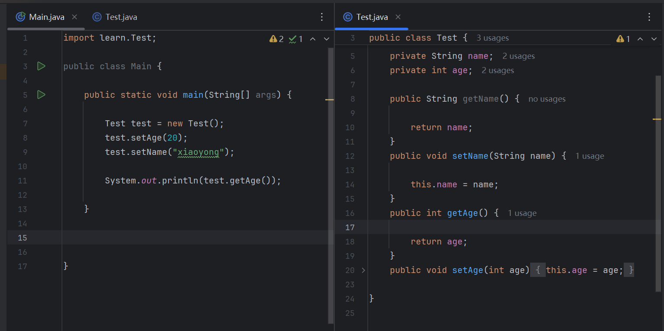664x331 pixels.
Task: Open left editor tab options menu
Action: pos(322,17)
